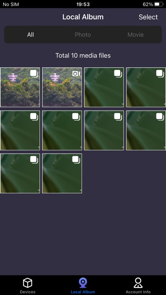This screenshot has width=166, height=295.
Task: Tap the video camera icon on second thumbnail
Action: coord(76,74)
